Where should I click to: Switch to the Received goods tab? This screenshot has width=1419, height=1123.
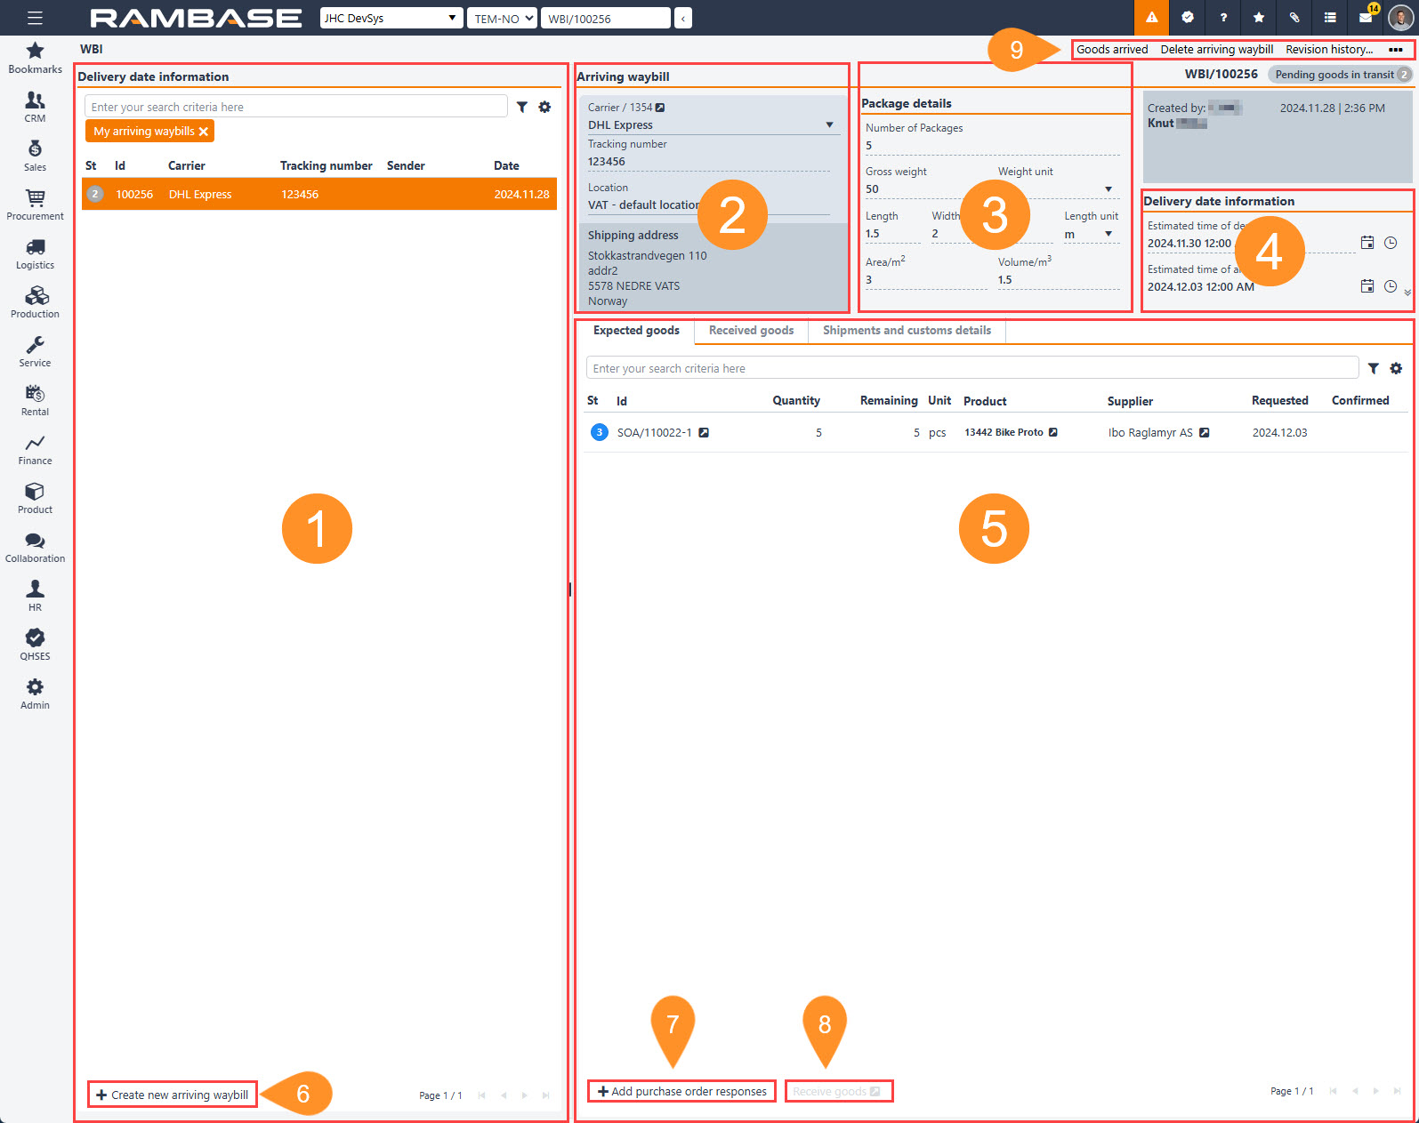751,331
